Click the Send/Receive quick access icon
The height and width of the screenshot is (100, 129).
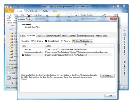click(11, 7)
